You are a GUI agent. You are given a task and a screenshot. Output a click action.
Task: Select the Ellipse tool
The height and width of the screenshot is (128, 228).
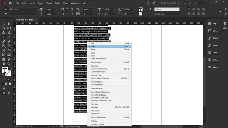9,46
